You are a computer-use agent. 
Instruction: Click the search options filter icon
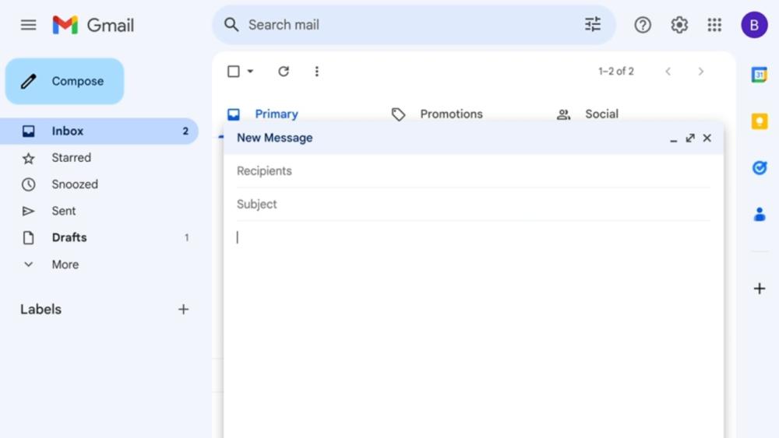click(593, 25)
